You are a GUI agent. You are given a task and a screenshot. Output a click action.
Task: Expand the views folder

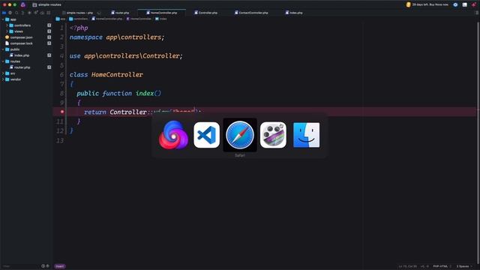(7, 31)
